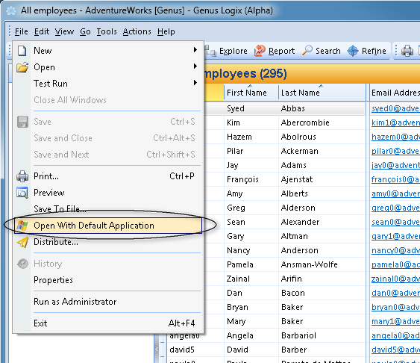Click the Print printer icon in File menu
Screen dimensions: 420x363
pos(22,176)
